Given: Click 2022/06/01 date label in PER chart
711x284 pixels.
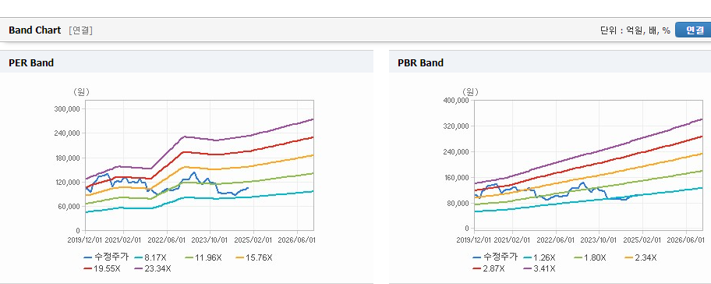Looking at the screenshot, I should [167, 240].
